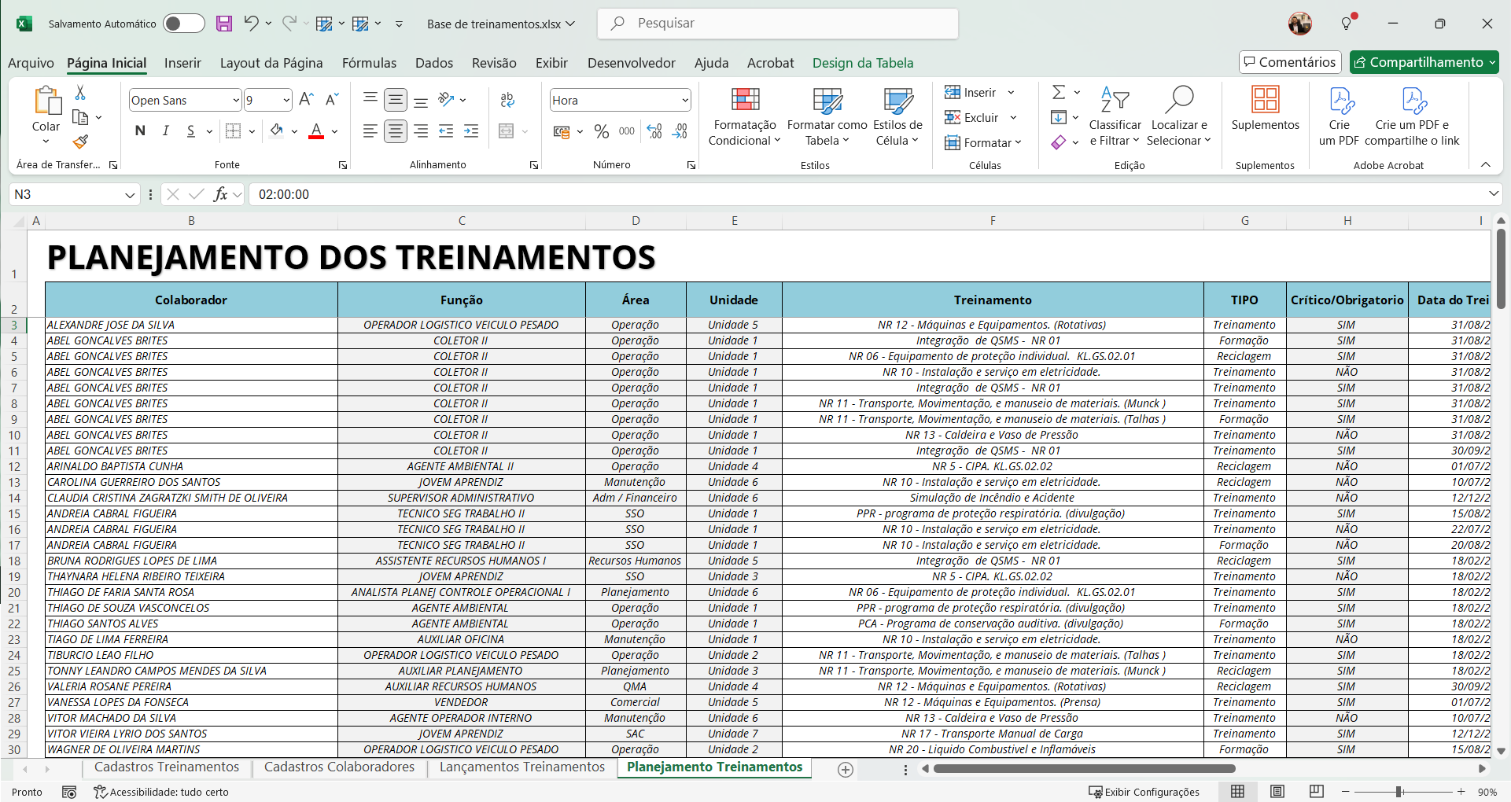This screenshot has height=802, width=1511.
Task: Click the Save diskette icon
Action: tap(224, 24)
